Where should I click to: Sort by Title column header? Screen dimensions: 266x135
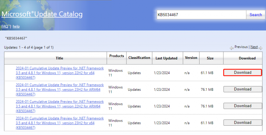click(56, 58)
